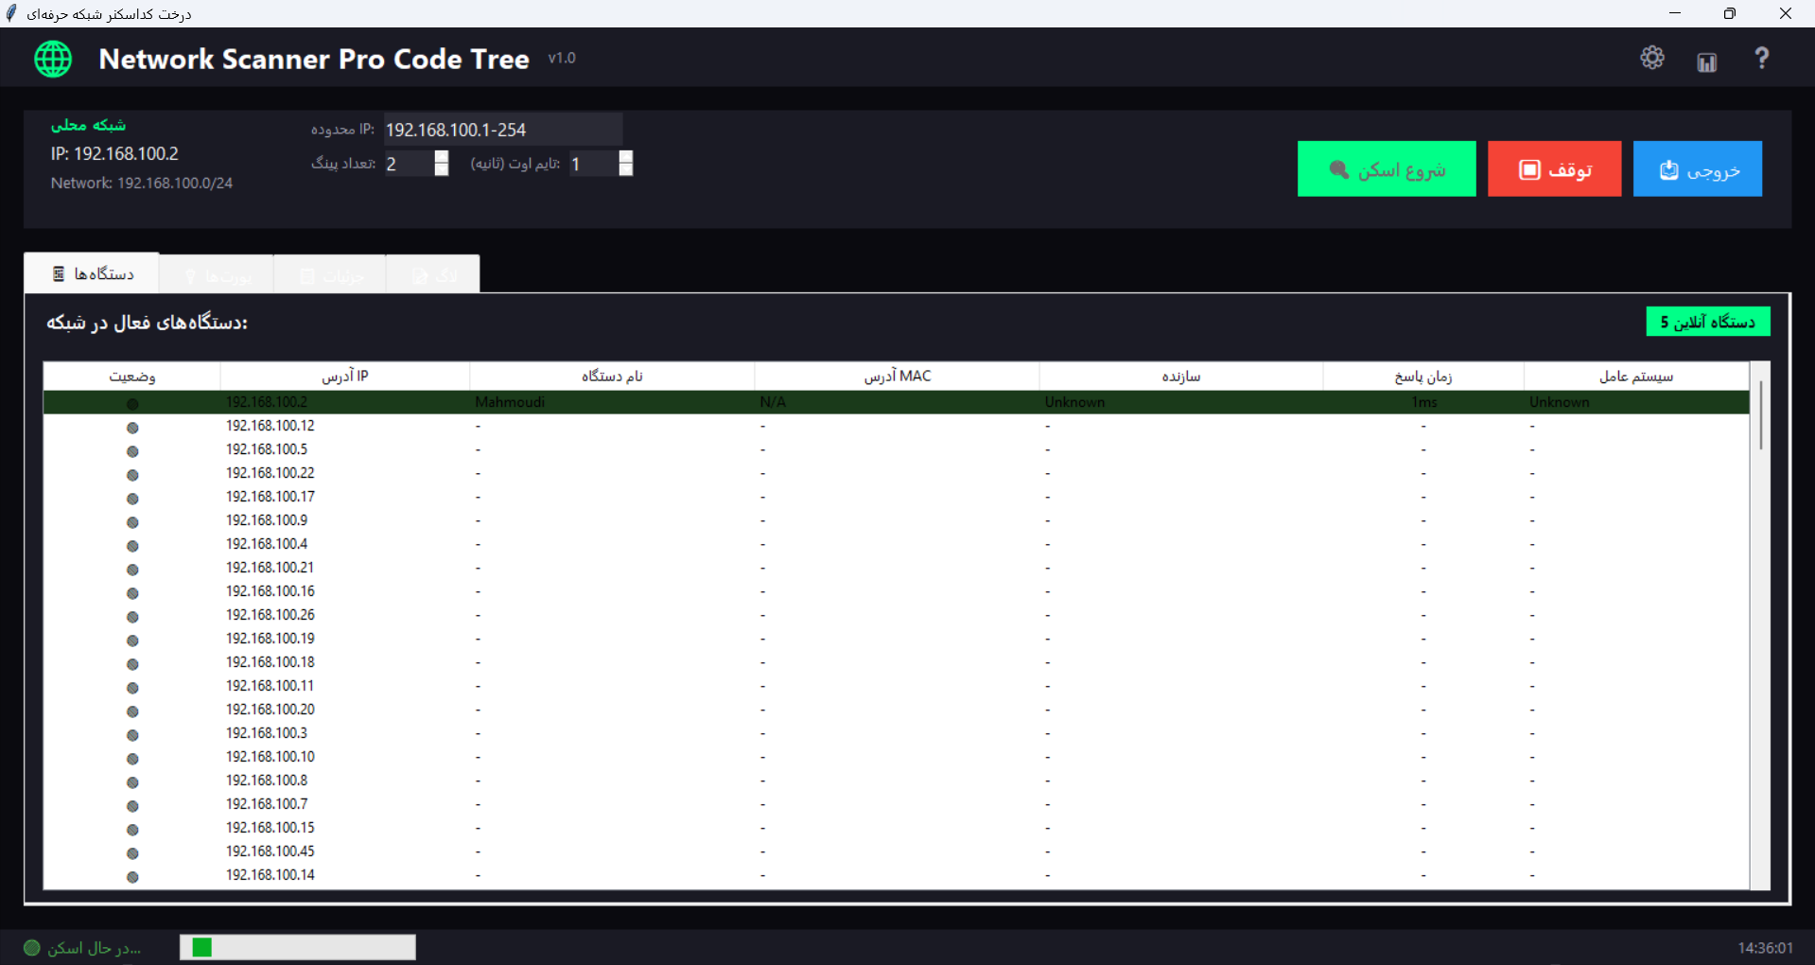The height and width of the screenshot is (965, 1815).
Task: Increase the timeout (تایم اوت) spinner
Action: [x=625, y=156]
